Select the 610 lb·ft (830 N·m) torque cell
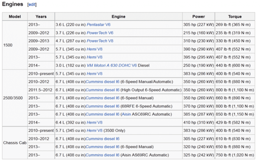Screen dimensions: 260x162 click(x=235, y=139)
